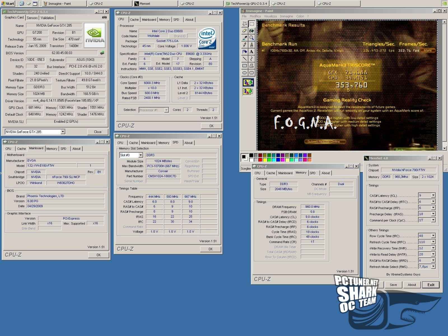Click the NVIDIA system tray icon

pyautogui.click(x=444, y=4)
